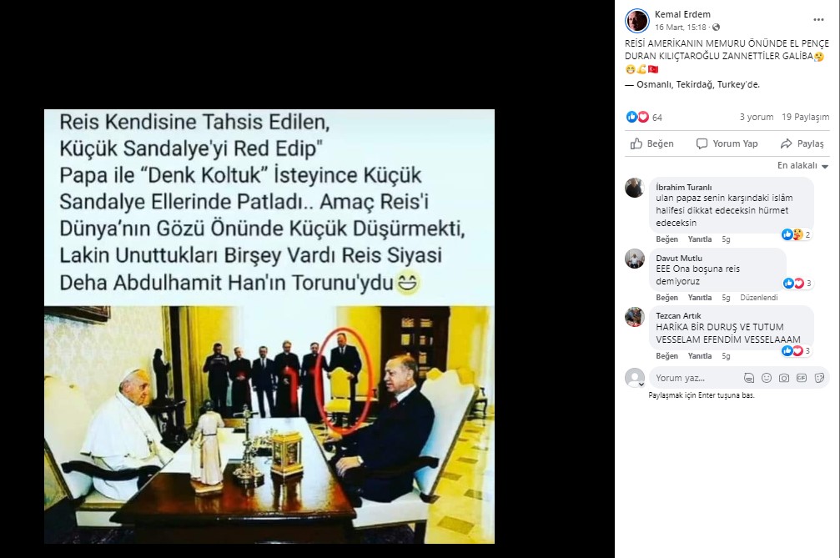Open Tezcan Artık's profile picture
Viewport: 840px width, 558px height.
click(635, 317)
